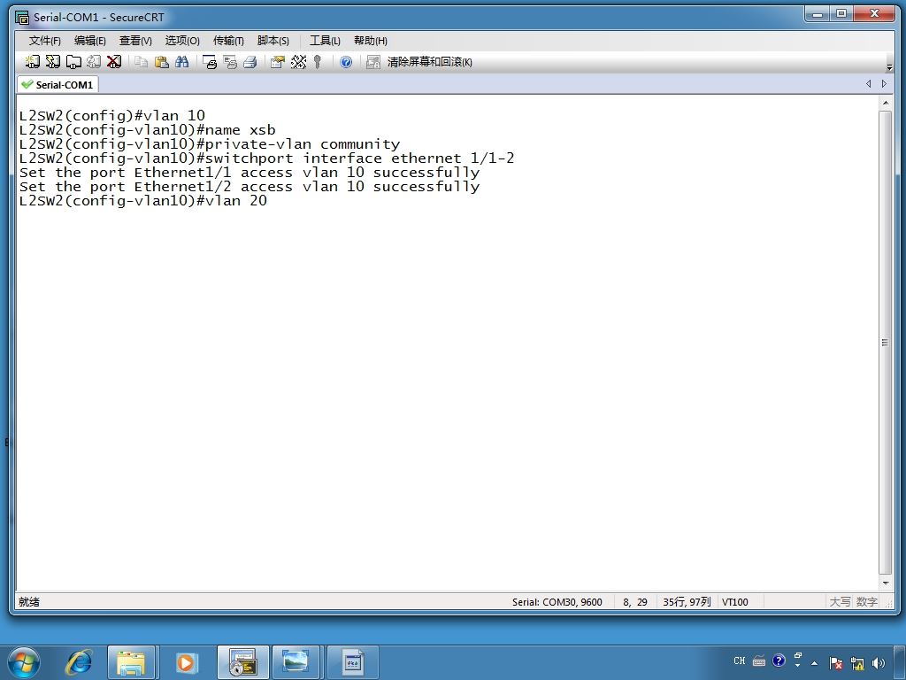906x680 pixels.
Task: Click the 就绪 status text
Action: coord(29,602)
